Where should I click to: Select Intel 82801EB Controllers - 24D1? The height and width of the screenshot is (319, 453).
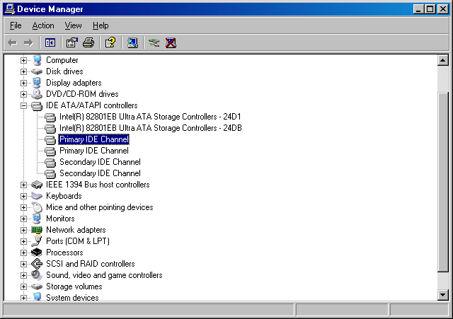150,117
